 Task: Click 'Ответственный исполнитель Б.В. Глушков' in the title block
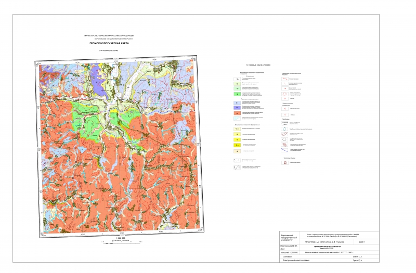pyautogui.click(x=324, y=242)
